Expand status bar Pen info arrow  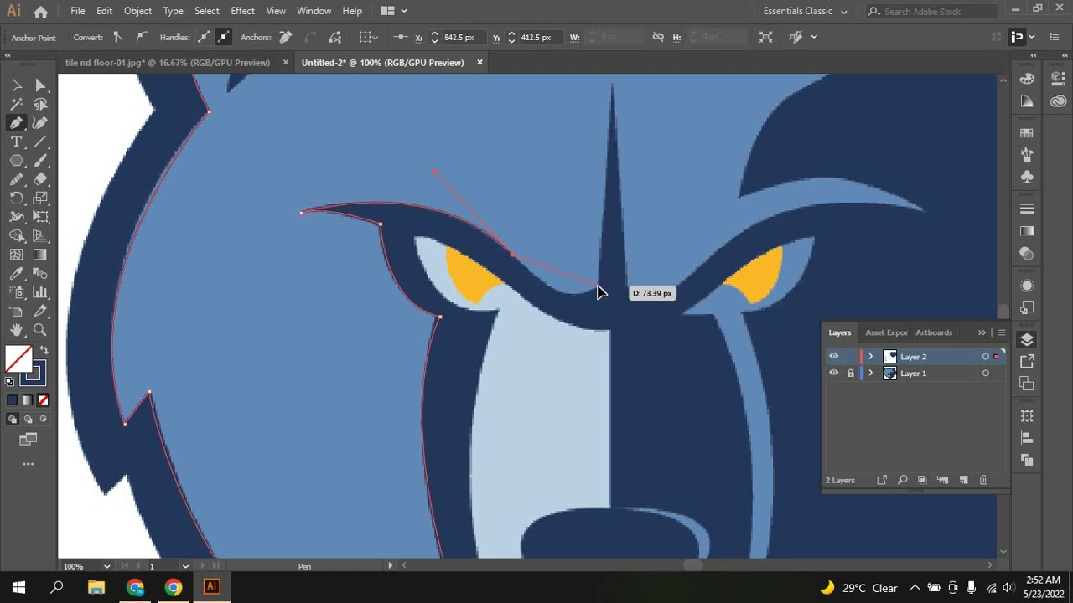390,566
